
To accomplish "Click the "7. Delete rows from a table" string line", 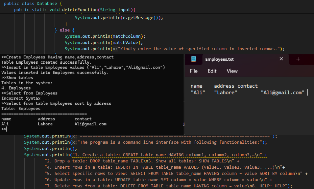I will coord(168,186).
